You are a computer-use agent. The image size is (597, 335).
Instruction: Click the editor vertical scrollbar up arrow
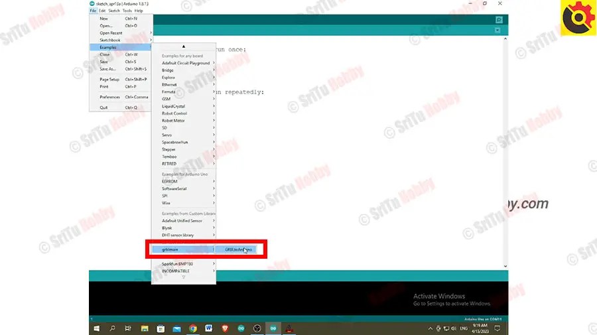505,39
